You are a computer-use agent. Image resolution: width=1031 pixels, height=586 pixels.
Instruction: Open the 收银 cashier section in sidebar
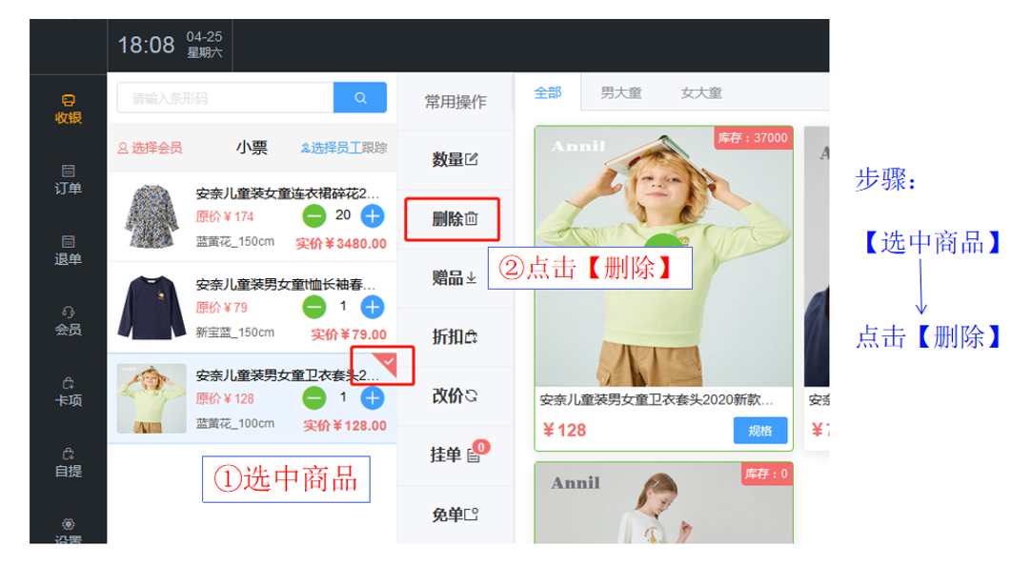click(x=68, y=110)
